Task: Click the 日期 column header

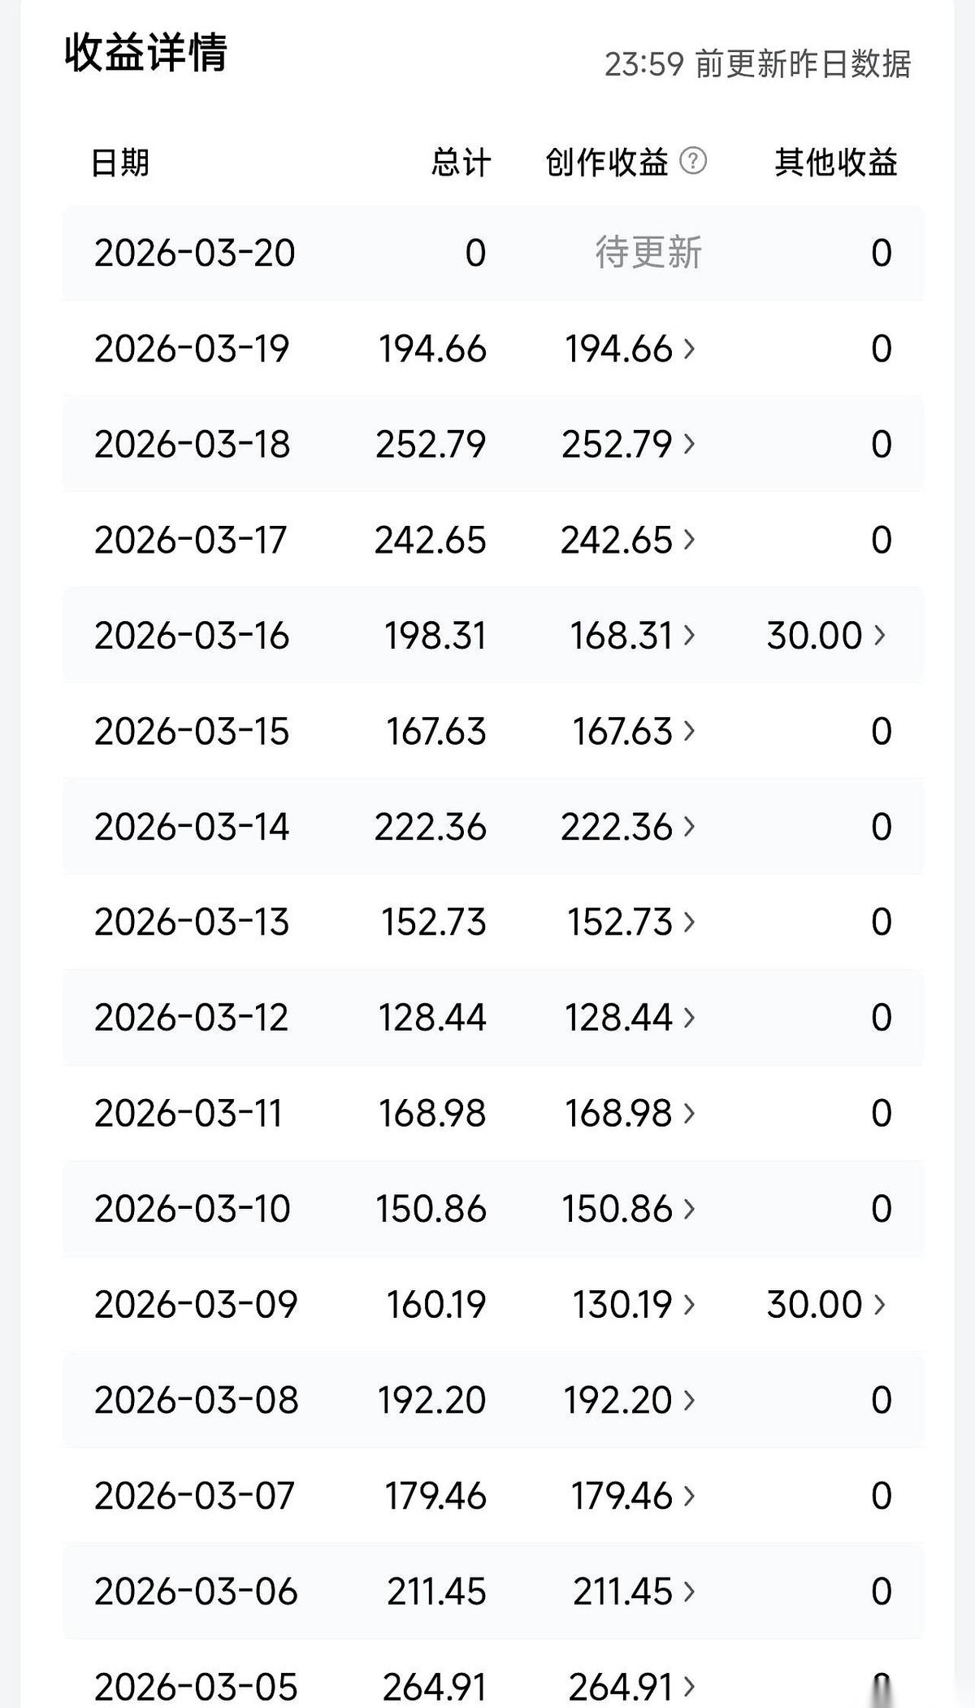Action: (x=120, y=162)
